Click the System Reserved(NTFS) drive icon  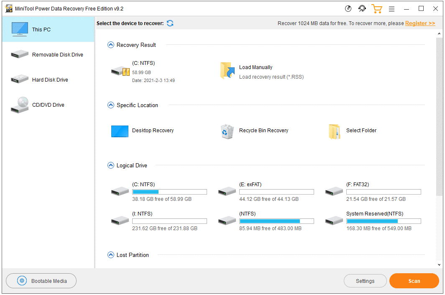[334, 221]
